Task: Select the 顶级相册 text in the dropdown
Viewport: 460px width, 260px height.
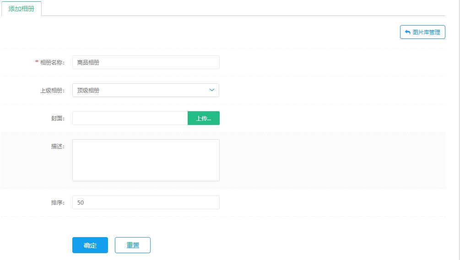Action: coord(88,90)
